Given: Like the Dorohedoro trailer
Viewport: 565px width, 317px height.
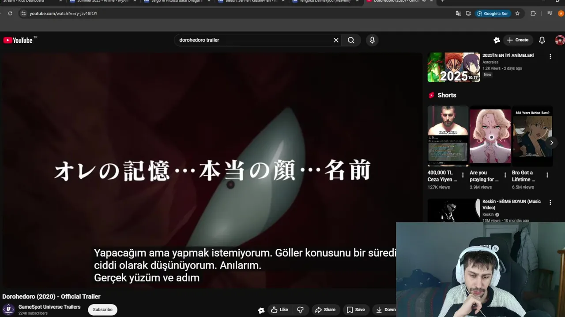Looking at the screenshot, I should (x=279, y=310).
